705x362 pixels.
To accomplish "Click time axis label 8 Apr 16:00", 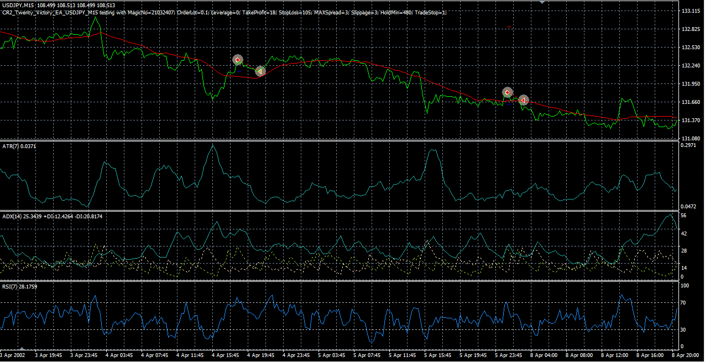I will (x=650, y=355).
